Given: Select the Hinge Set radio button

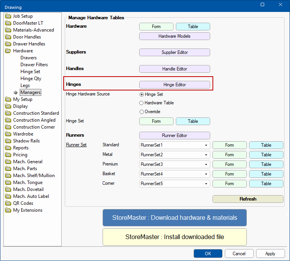Looking at the screenshot, I should 142,94.
